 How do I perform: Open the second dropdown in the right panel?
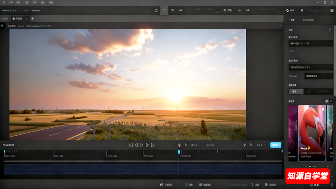[x=311, y=67]
